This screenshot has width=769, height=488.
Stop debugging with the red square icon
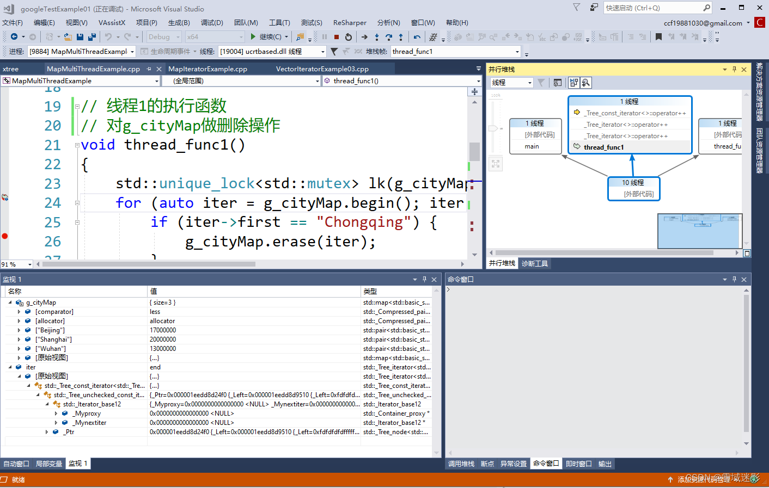[x=337, y=37]
